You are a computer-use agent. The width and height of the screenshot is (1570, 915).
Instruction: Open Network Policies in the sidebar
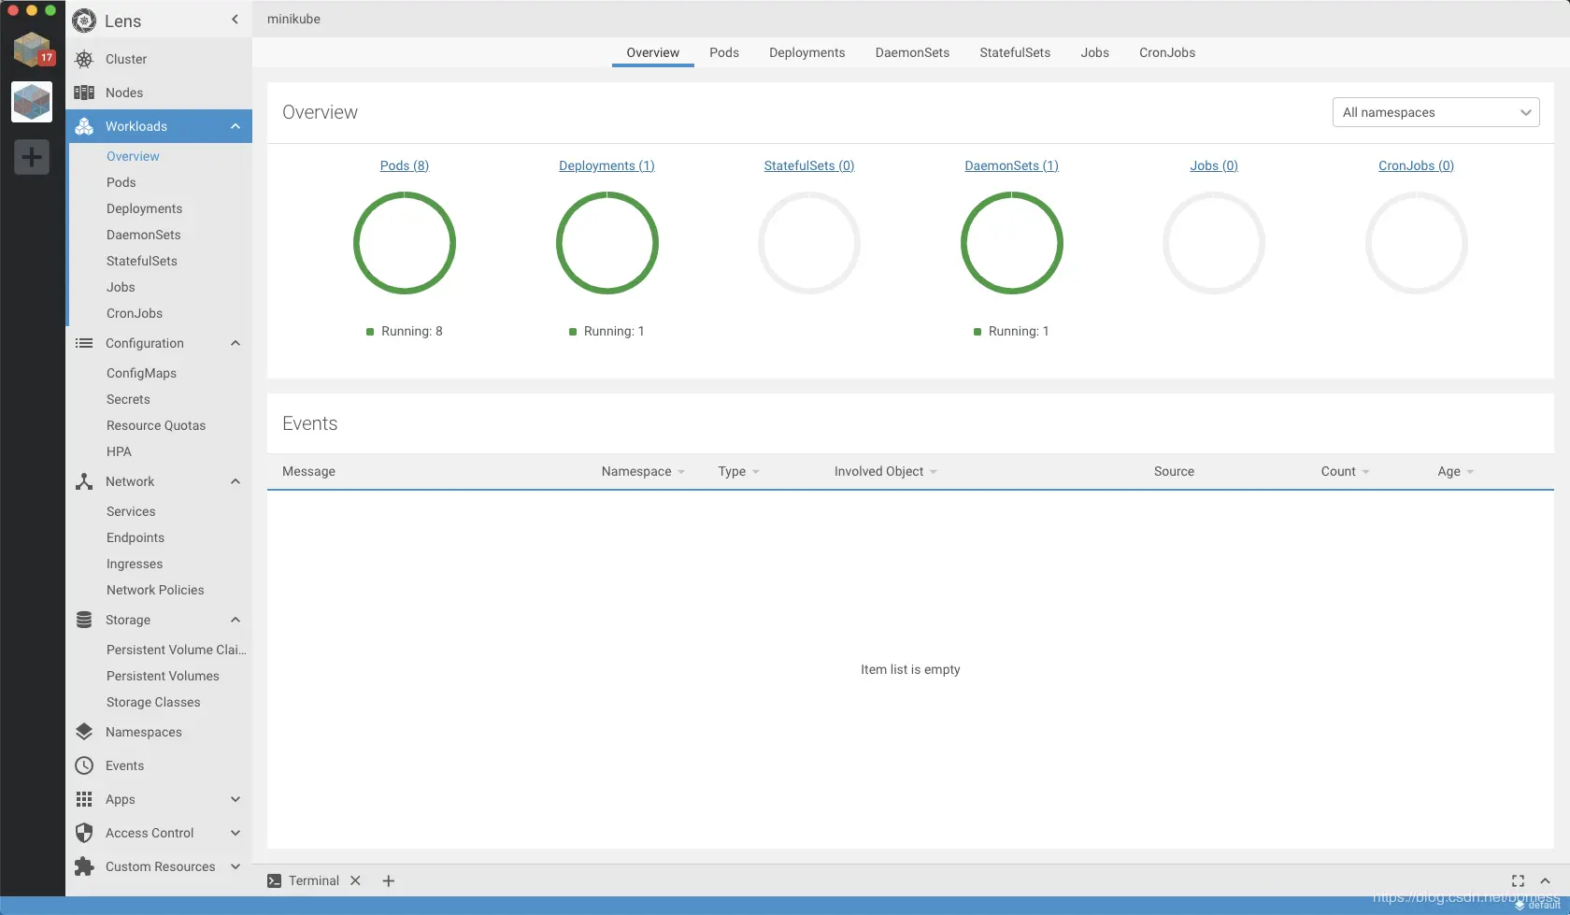point(155,590)
